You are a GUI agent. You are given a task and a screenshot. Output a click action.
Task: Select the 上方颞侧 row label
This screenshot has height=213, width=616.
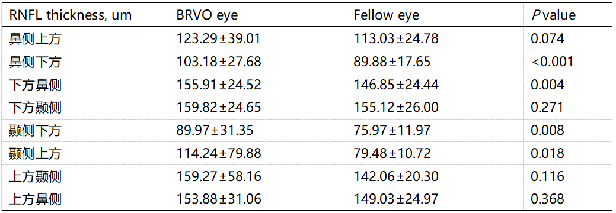click(x=36, y=176)
